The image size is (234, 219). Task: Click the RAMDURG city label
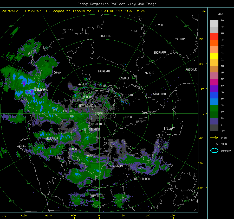(x=83, y=84)
